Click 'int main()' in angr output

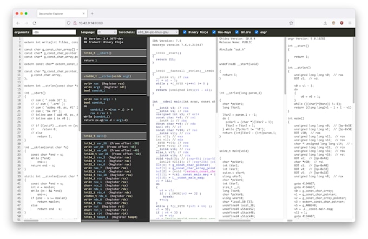click(x=295, y=118)
